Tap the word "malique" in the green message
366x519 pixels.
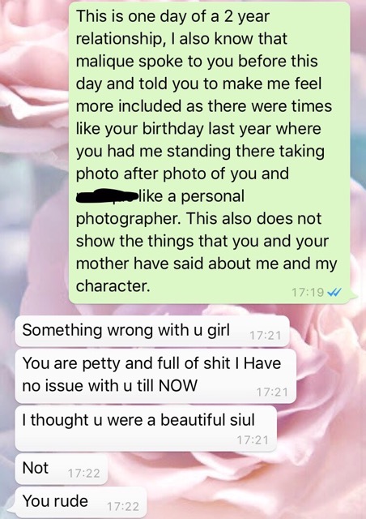[x=104, y=62]
